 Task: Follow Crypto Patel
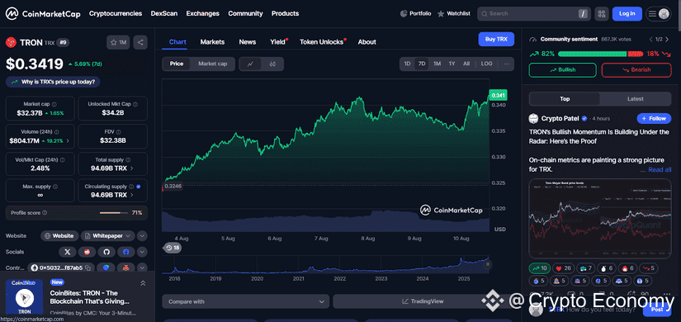(654, 119)
